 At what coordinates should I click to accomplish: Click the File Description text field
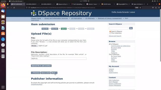[x=59, y=58]
